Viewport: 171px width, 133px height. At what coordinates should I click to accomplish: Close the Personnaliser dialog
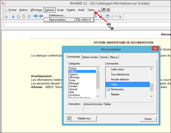155,49
